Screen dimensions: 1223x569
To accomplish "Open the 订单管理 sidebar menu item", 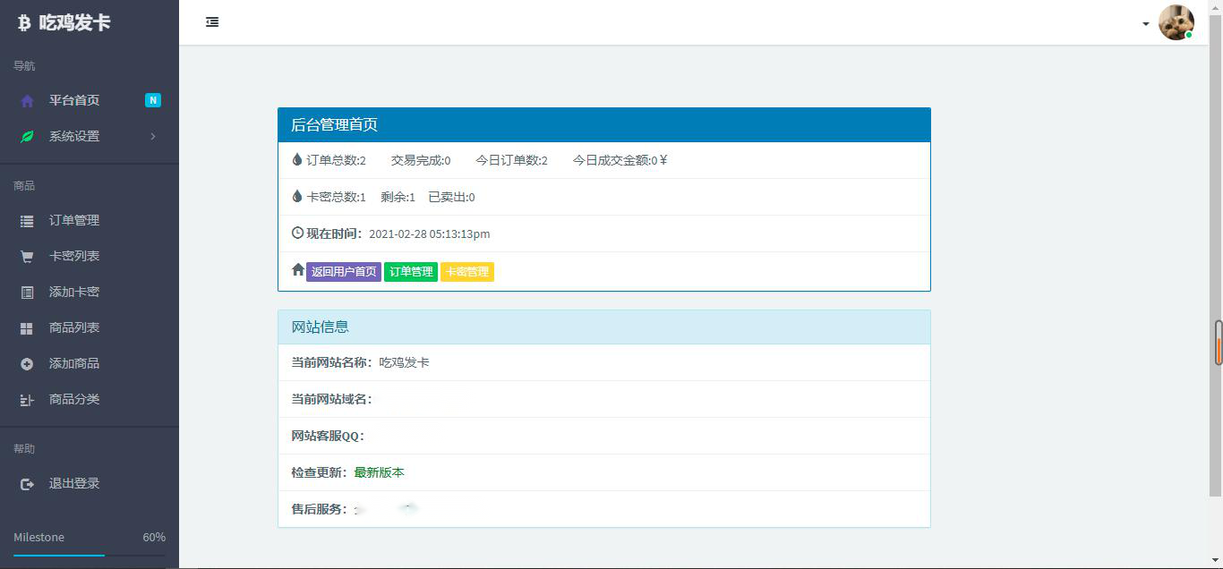I will click(x=74, y=221).
